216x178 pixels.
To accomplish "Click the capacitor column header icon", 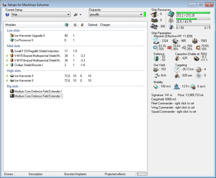I will pos(82,25).
